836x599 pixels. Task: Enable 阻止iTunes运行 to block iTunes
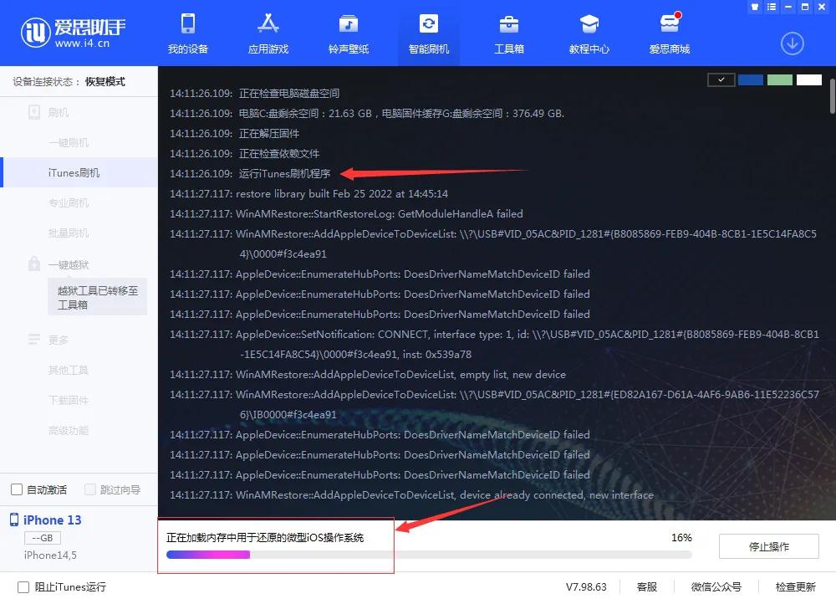[x=24, y=586]
